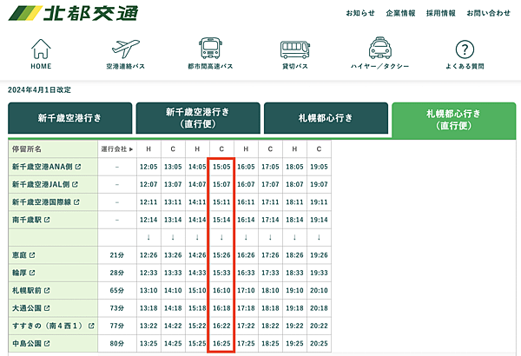The height and width of the screenshot is (356, 521).
Task: Click the 12:05 departure cell
Action: [x=148, y=167]
